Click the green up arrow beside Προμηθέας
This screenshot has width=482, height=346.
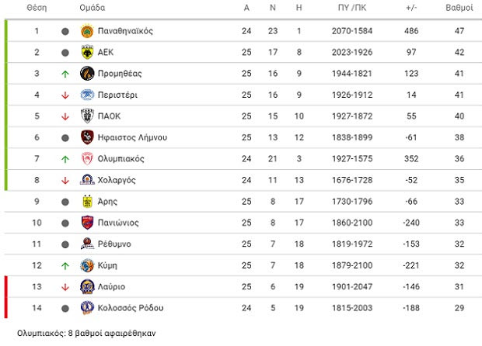tap(65, 74)
